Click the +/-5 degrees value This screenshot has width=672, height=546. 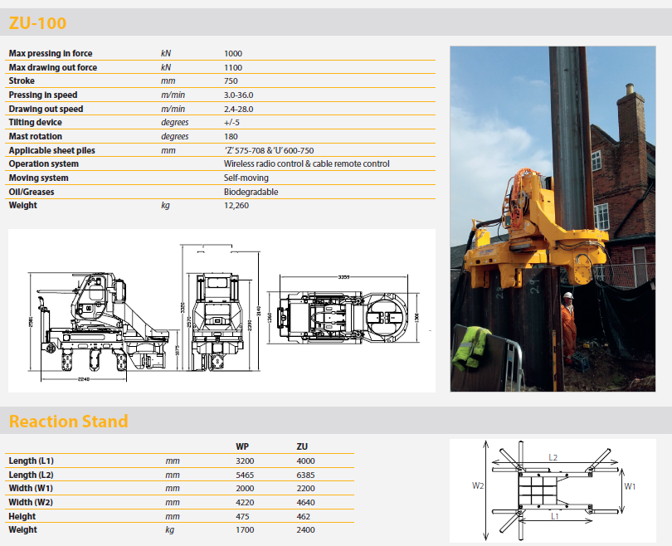[231, 123]
